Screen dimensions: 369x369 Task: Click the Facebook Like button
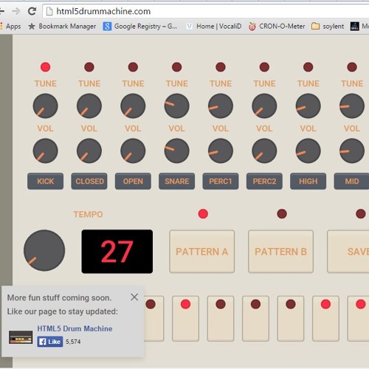[50, 342]
